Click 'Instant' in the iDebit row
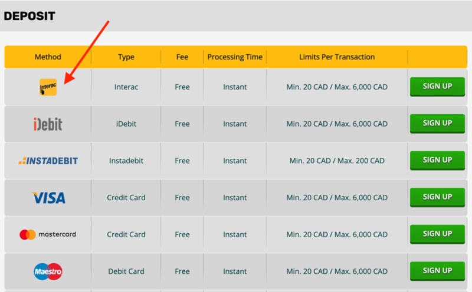This screenshot has height=292, width=472. click(x=235, y=124)
